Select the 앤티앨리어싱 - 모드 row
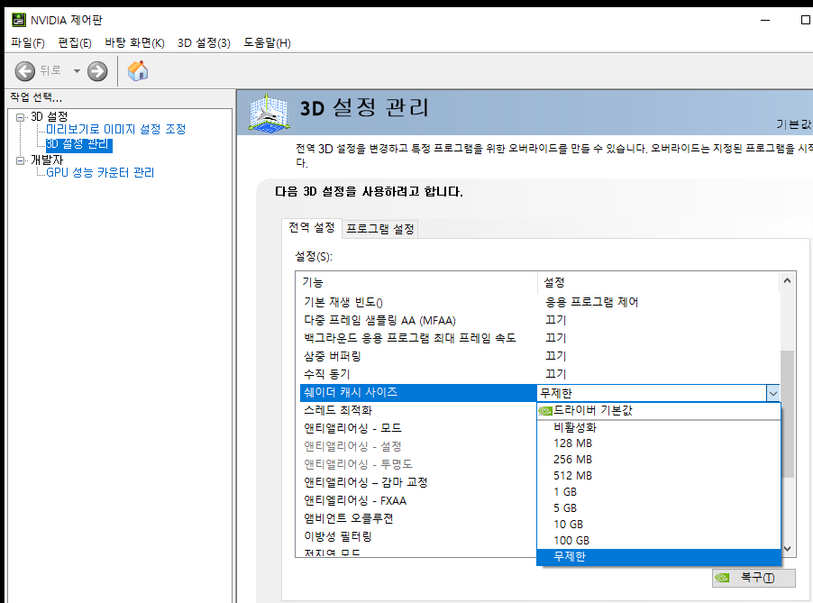Viewport: 813px width, 603px height. pyautogui.click(x=418, y=428)
